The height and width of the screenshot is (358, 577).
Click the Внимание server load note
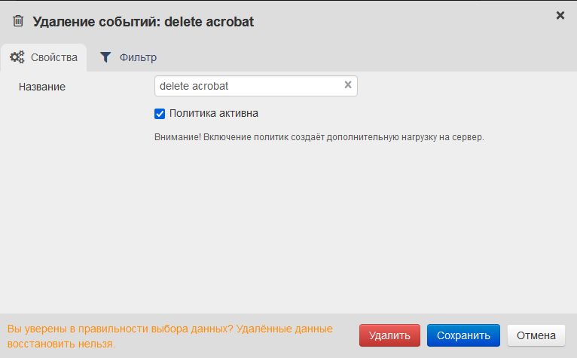[x=314, y=137]
